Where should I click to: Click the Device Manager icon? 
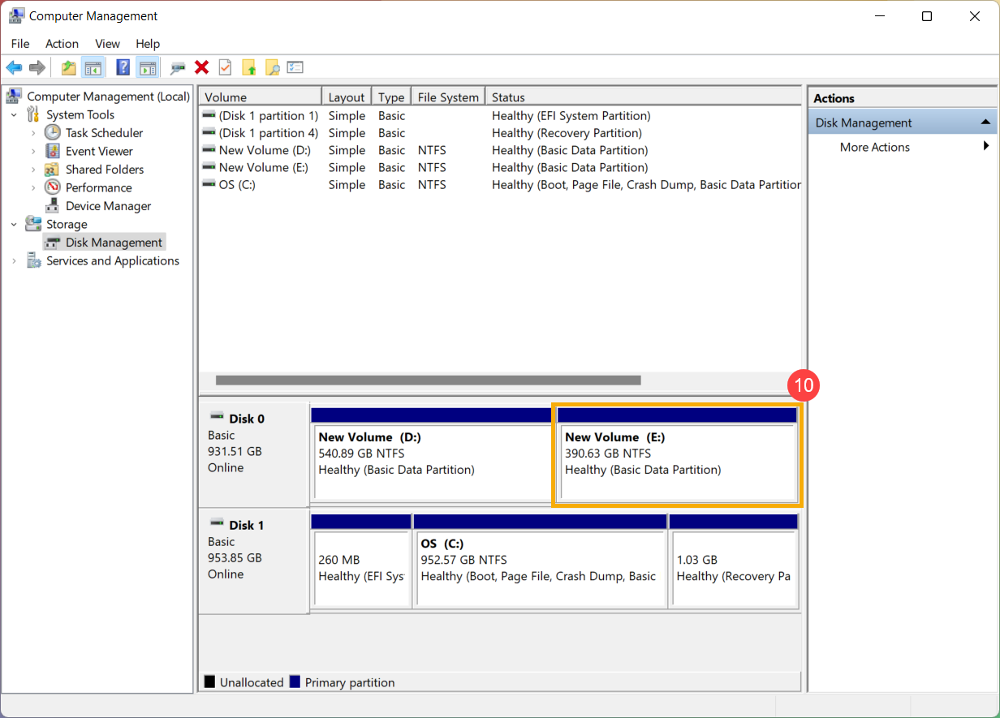[x=52, y=205]
